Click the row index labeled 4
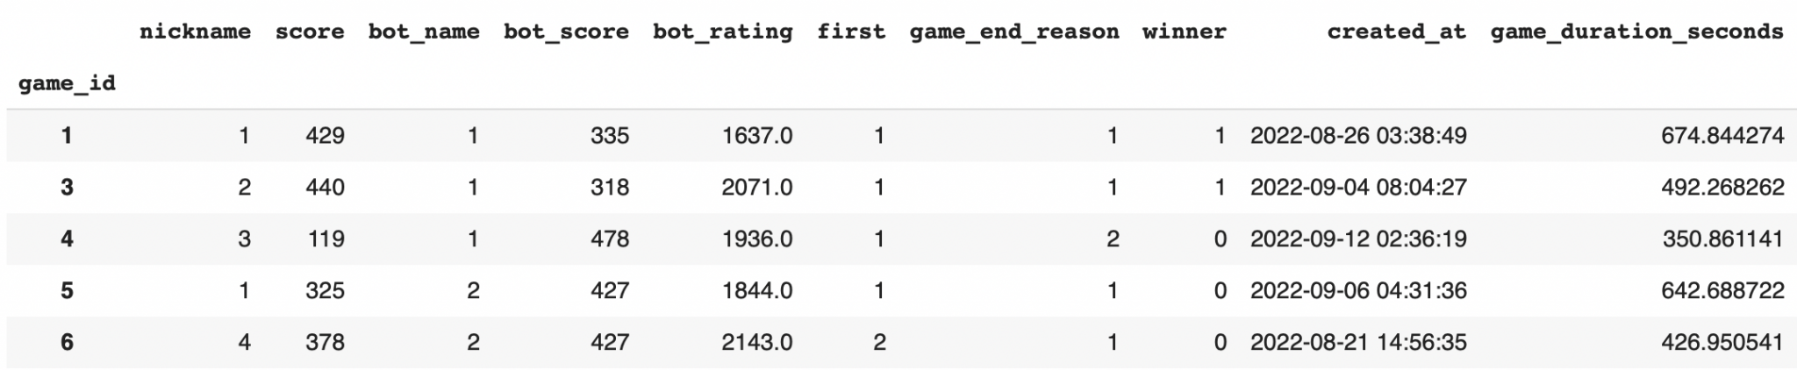This screenshot has height=370, width=1797. point(67,239)
